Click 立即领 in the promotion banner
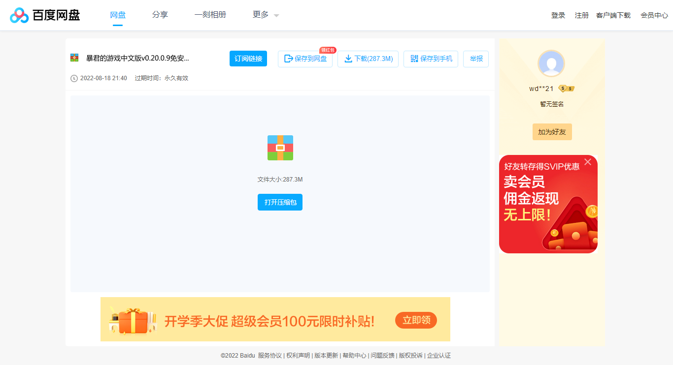 (416, 320)
